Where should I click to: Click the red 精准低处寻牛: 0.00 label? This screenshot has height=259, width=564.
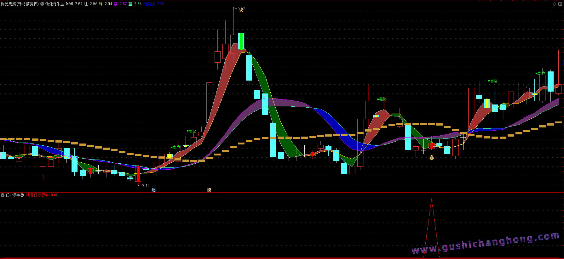[42, 195]
